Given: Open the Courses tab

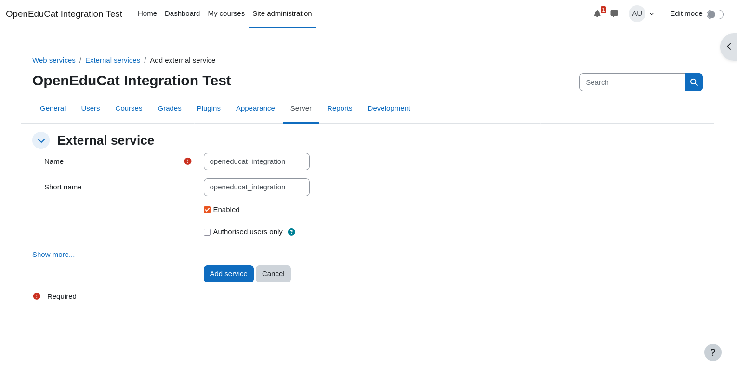Looking at the screenshot, I should pos(129,108).
